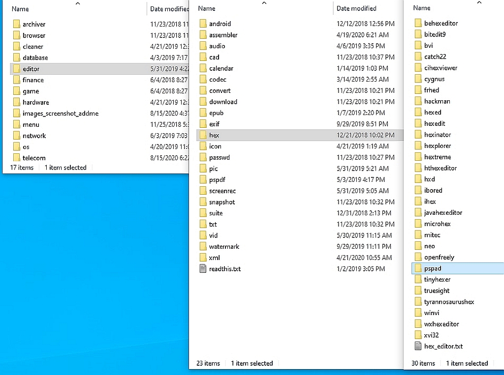Click the images_screenshot_addme folder icon

[17, 114]
